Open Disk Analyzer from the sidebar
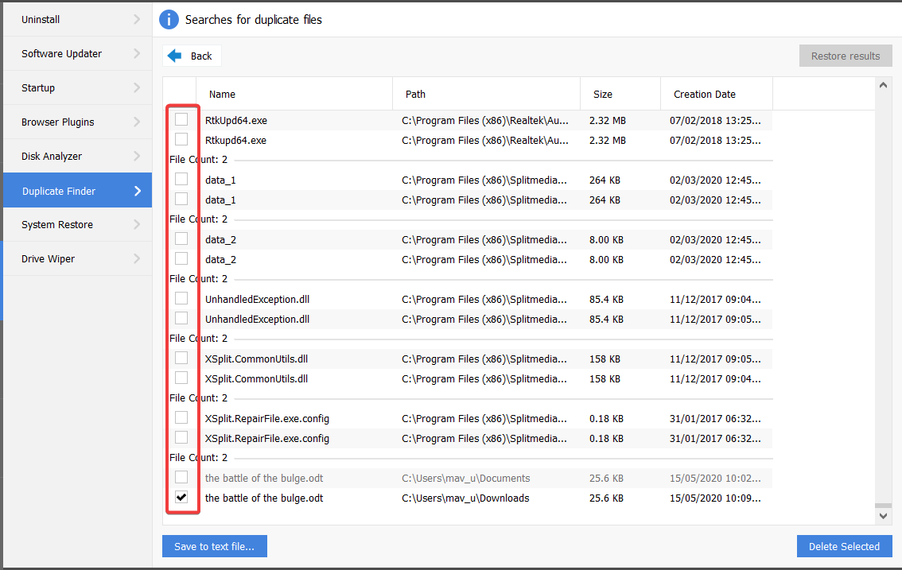 click(78, 156)
